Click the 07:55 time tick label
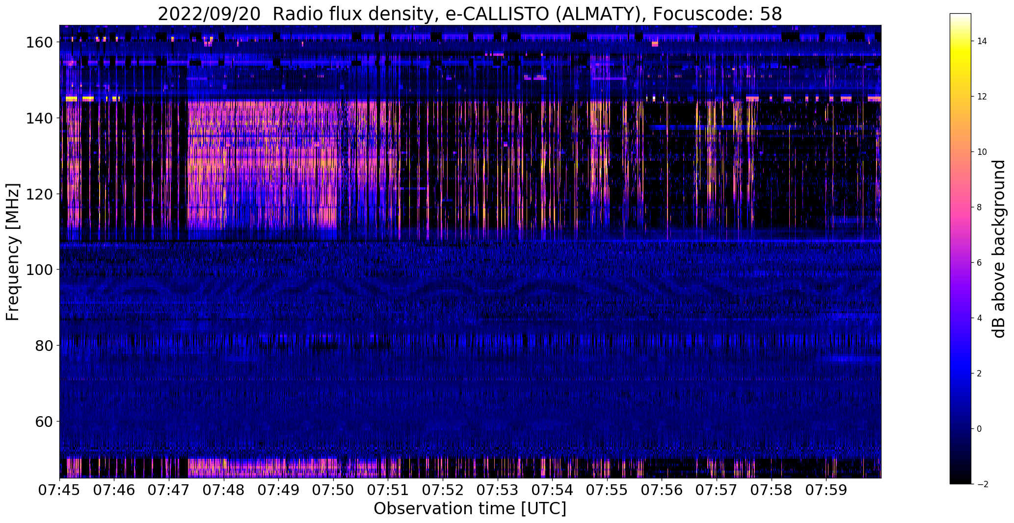Image resolution: width=1014 pixels, height=523 pixels. tap(607, 491)
